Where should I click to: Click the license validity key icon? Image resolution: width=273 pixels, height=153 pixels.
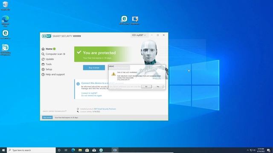coord(78,111)
